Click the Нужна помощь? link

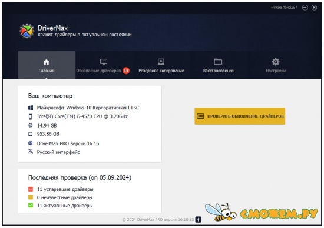click(284, 8)
